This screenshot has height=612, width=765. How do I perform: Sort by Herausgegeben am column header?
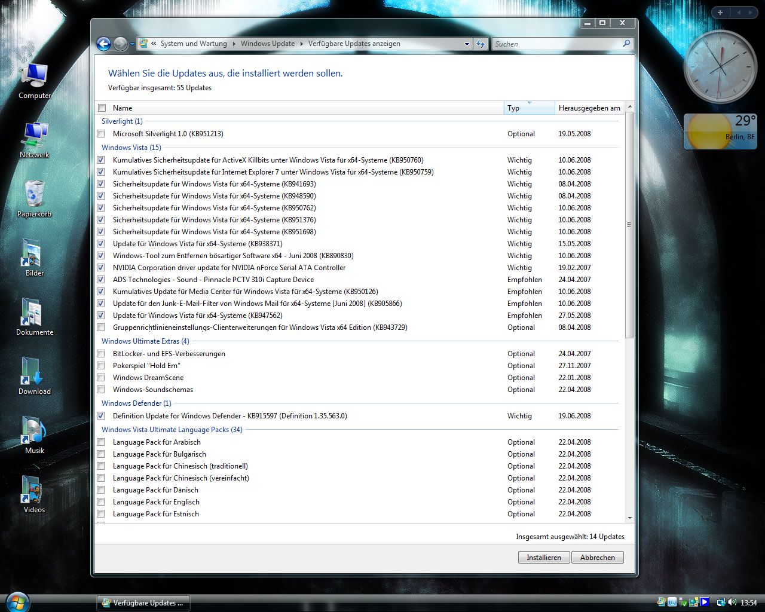pyautogui.click(x=589, y=108)
